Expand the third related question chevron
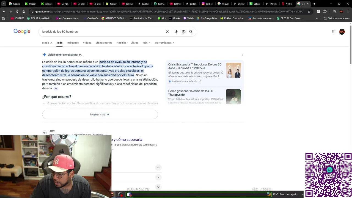The width and height of the screenshot is (352, 198). coord(158,187)
